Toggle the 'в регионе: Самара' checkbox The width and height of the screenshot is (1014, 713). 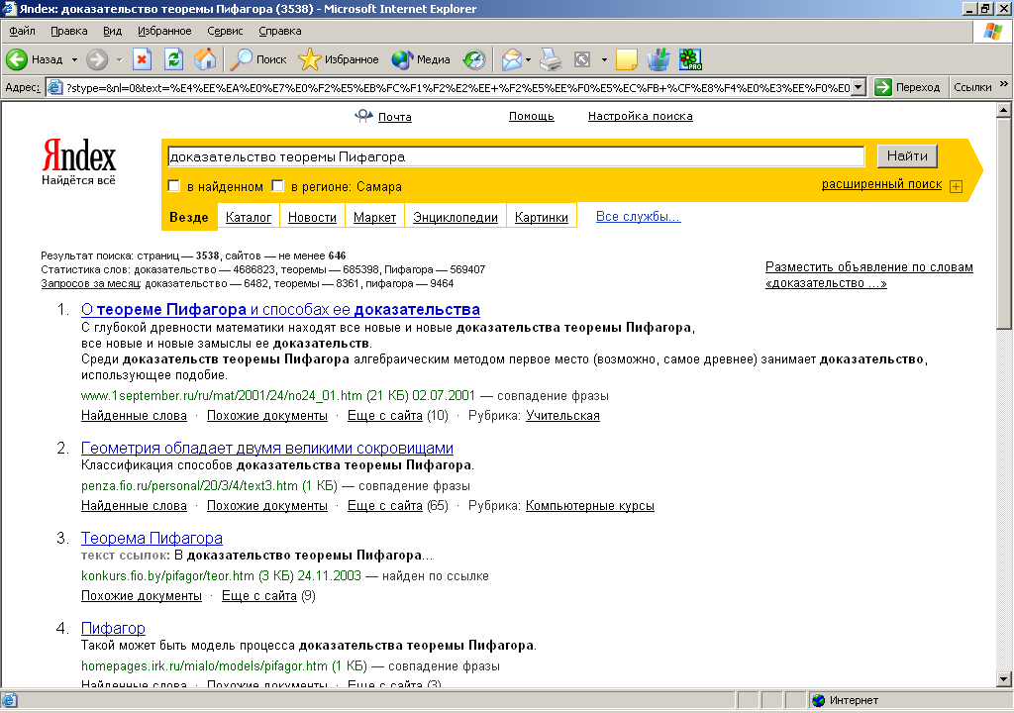click(277, 186)
